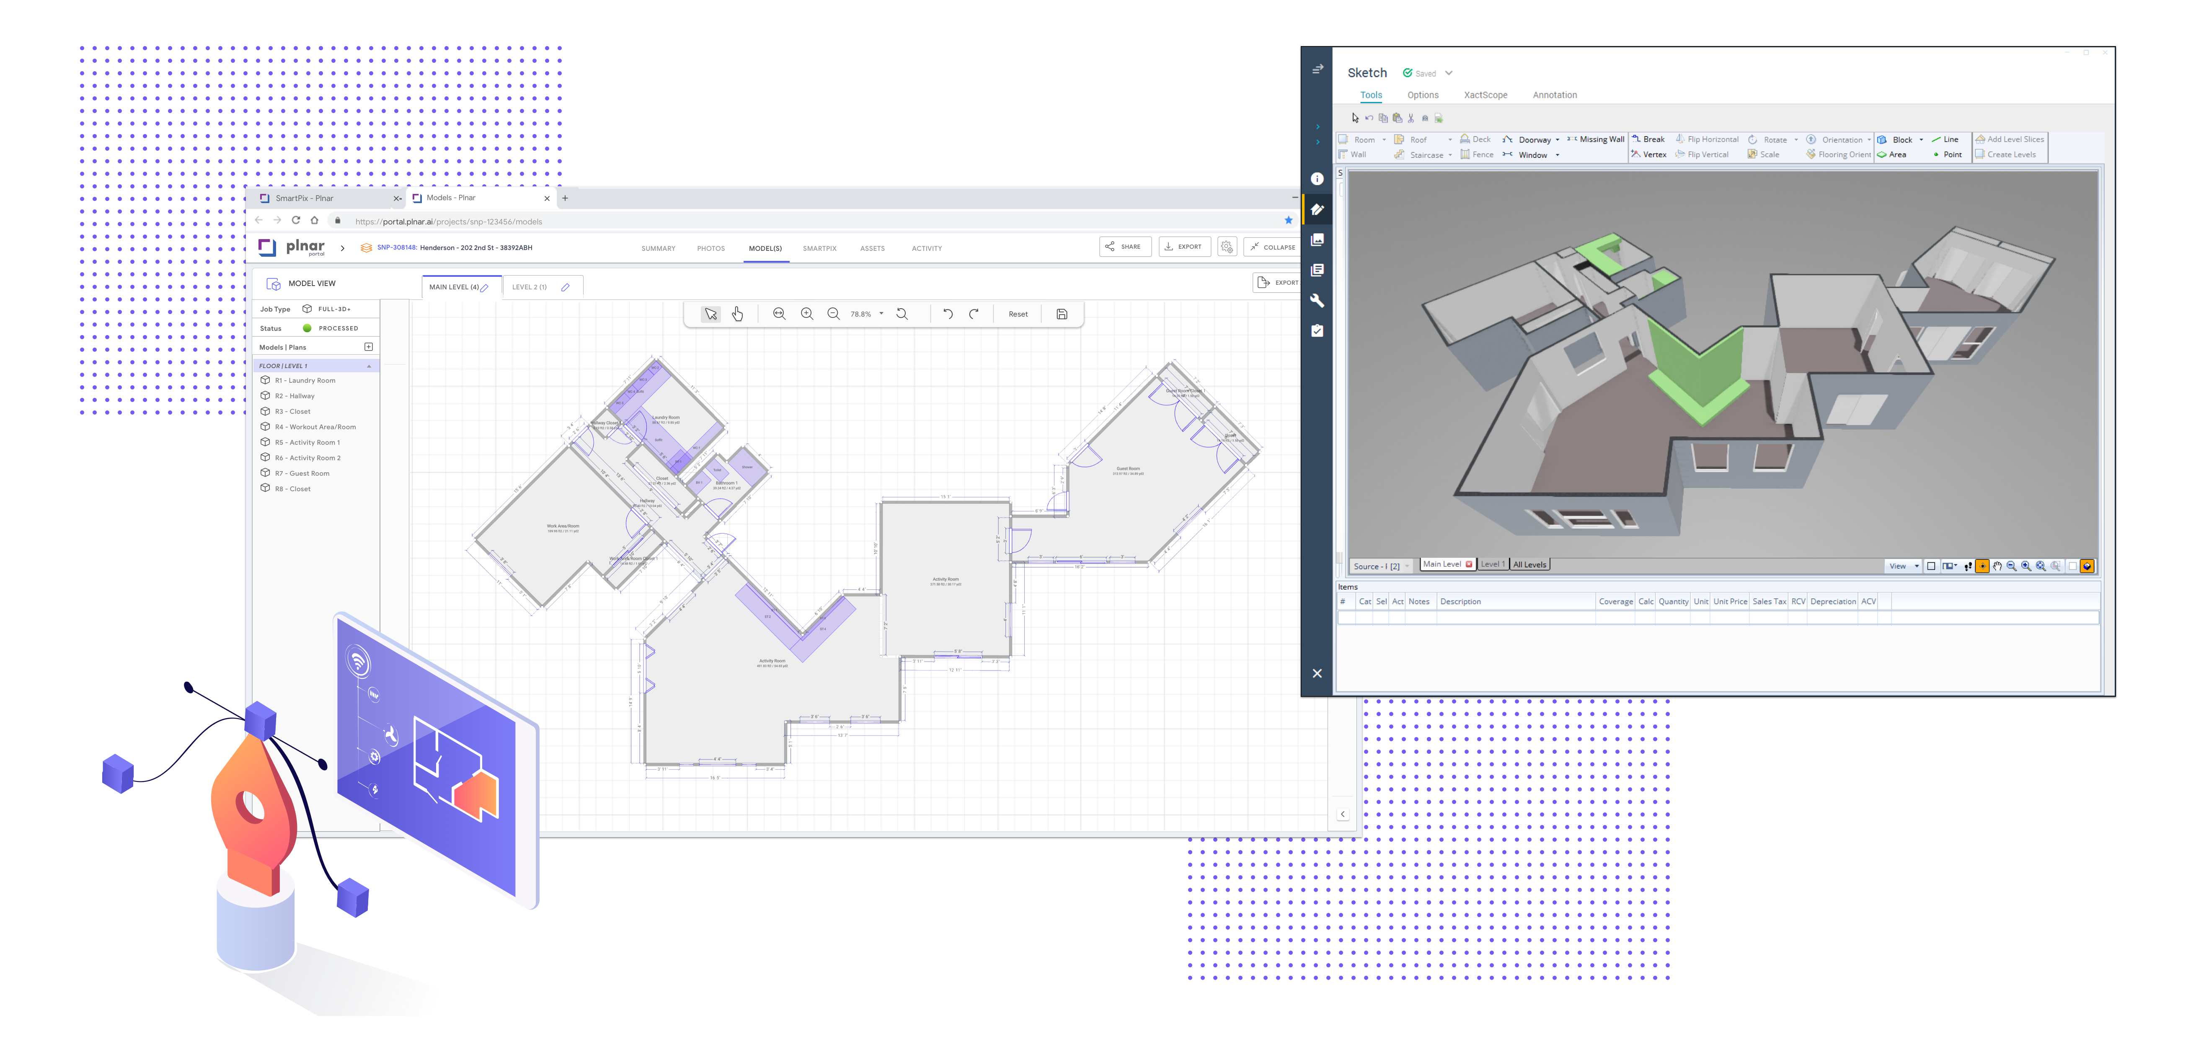This screenshot has width=2196, height=1062.
Task: Click the Reset button in Plnar toolbar
Action: point(1018,314)
